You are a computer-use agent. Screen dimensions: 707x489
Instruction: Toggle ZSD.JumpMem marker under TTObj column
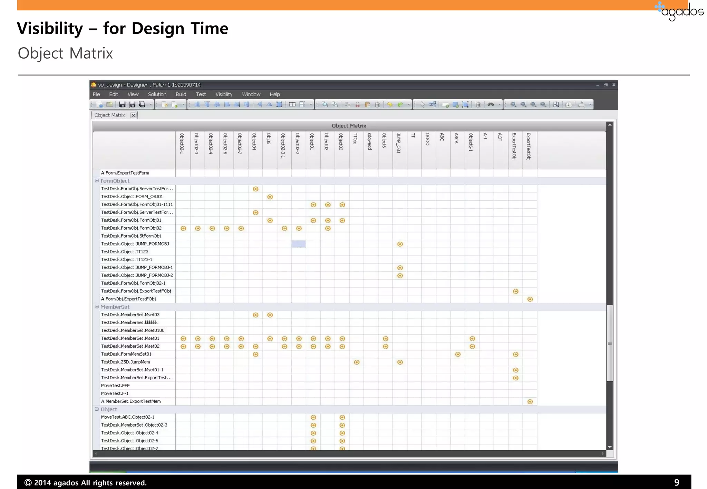point(357,362)
